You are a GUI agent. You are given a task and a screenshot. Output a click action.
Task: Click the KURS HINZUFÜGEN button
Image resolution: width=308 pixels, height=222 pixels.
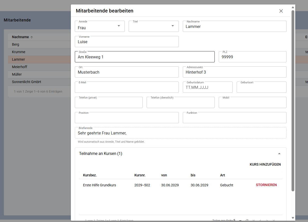coord(265,164)
